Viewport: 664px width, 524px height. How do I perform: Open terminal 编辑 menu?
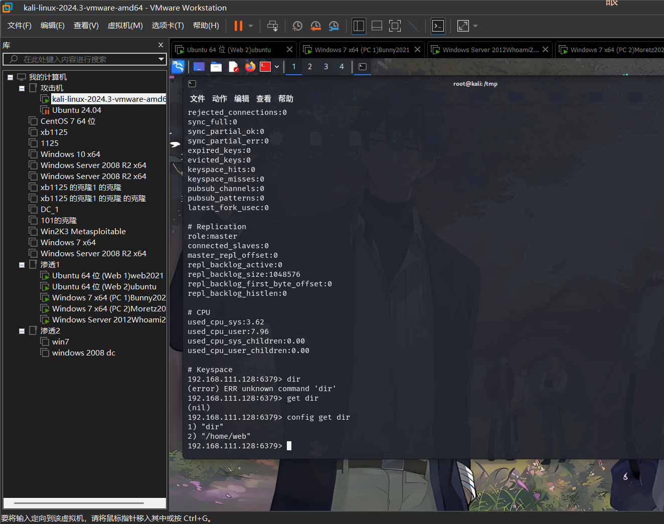tap(242, 99)
